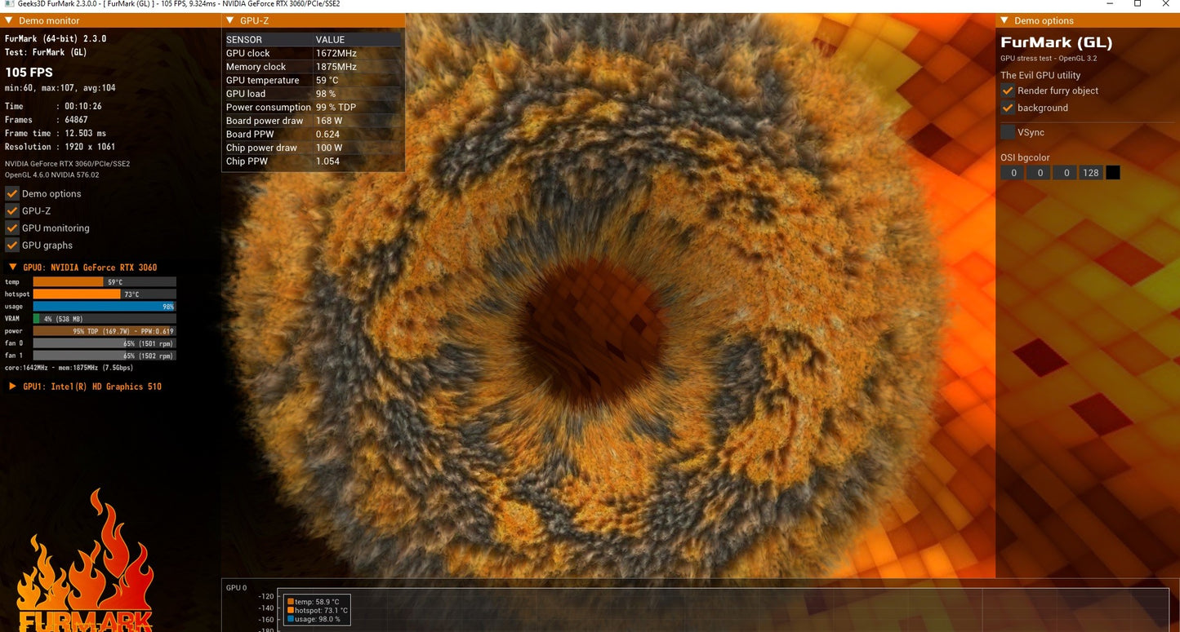Click the FurMark (GL) heading in Demo options
1180x632 pixels.
pos(1057,42)
